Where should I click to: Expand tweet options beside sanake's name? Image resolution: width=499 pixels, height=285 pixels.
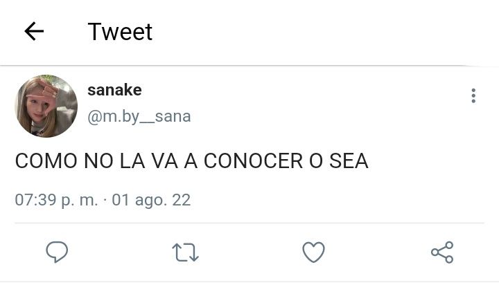pos(473,95)
